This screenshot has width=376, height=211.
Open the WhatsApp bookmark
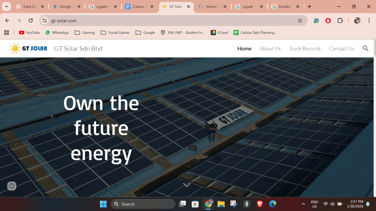(x=57, y=32)
